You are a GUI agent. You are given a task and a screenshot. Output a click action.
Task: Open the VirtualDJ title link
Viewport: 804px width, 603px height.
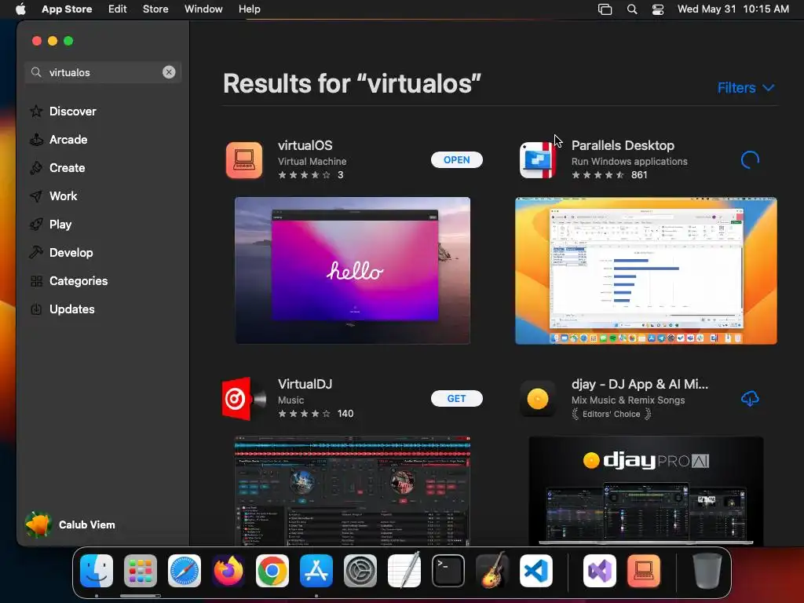point(305,384)
